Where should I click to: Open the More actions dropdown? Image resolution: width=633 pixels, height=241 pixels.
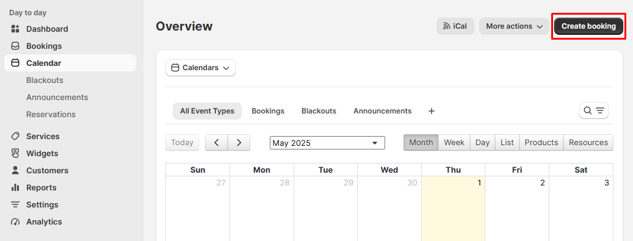point(515,26)
